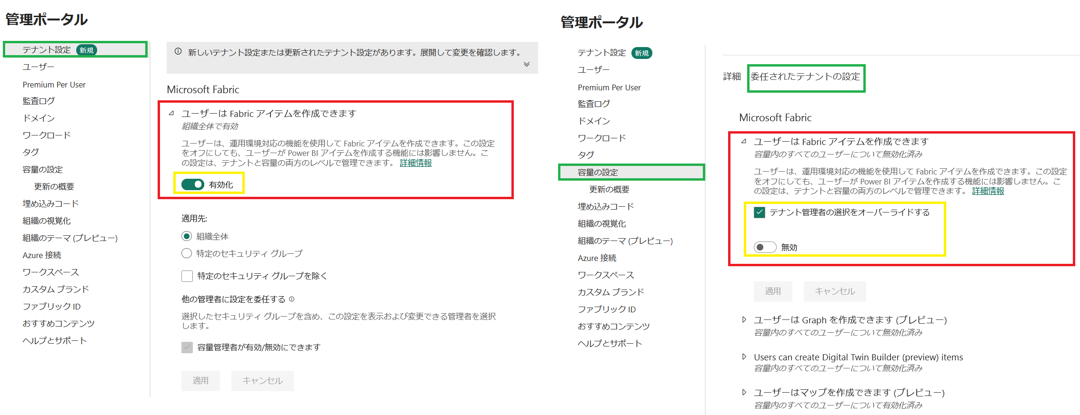
Task: Switch to the 委任されたテナントの設定 tab
Action: (805, 77)
